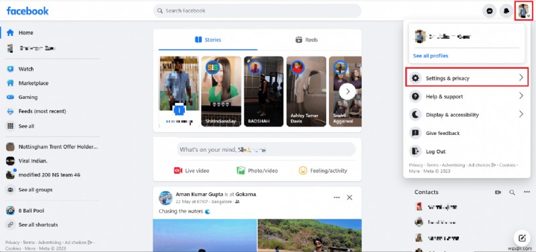Click See all profiles link
This screenshot has height=252, width=536.
click(x=430, y=56)
